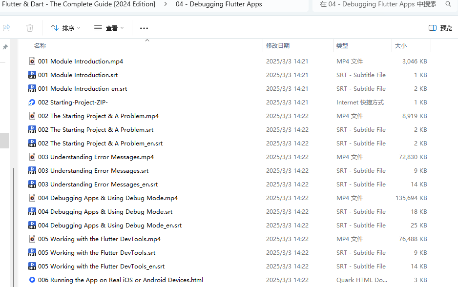Select file name 001 Module Introduction.srt

78,75
